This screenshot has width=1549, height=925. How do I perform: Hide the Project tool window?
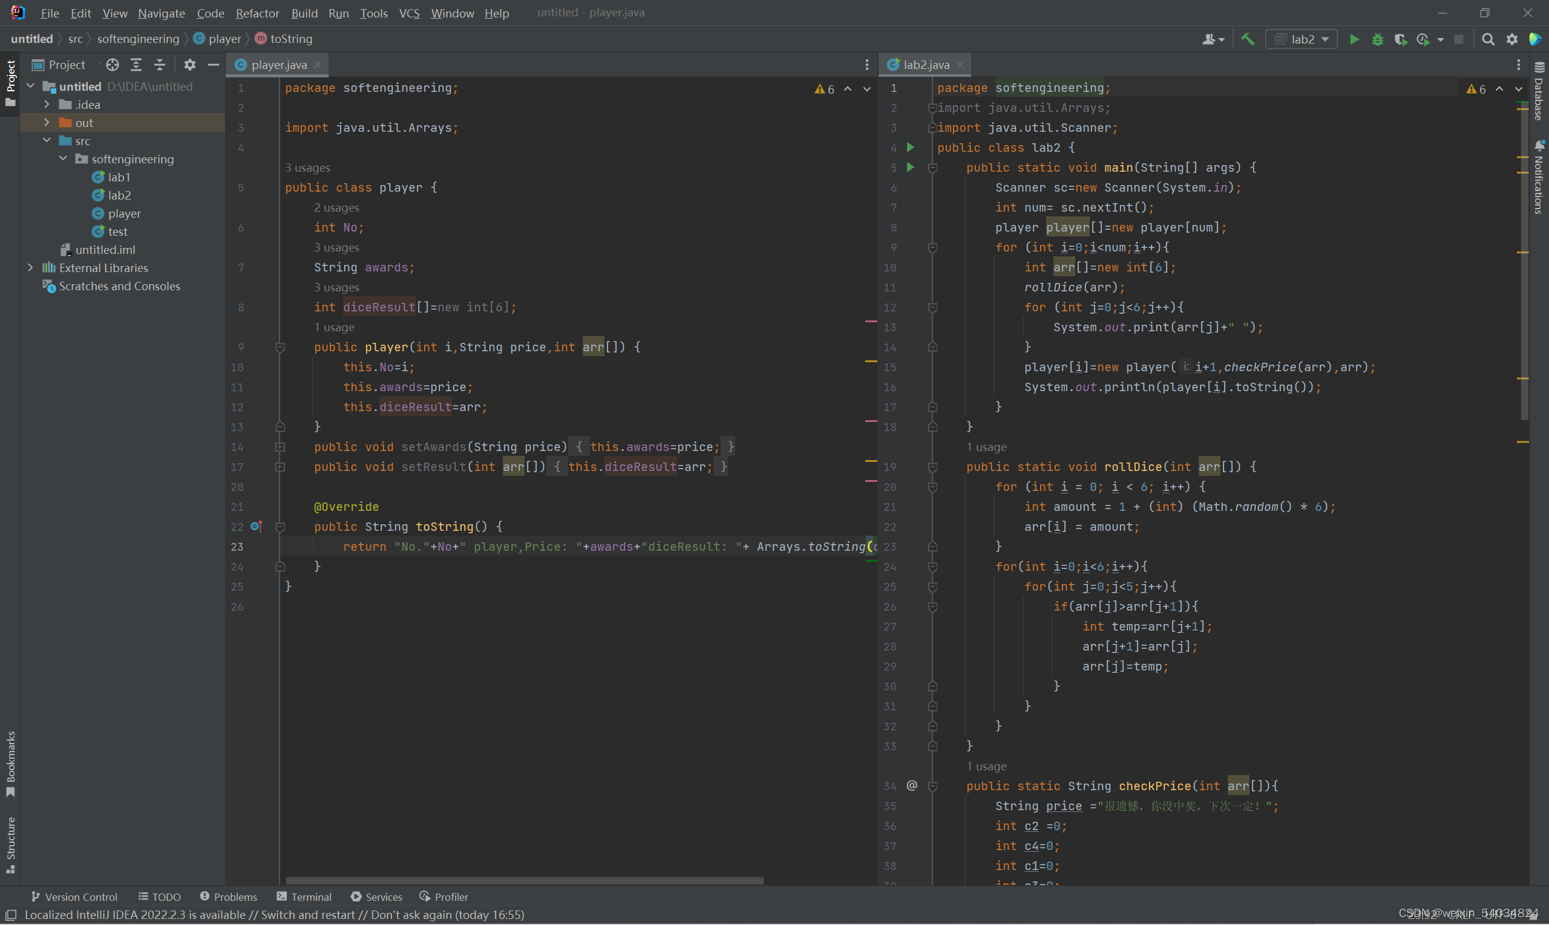[214, 65]
